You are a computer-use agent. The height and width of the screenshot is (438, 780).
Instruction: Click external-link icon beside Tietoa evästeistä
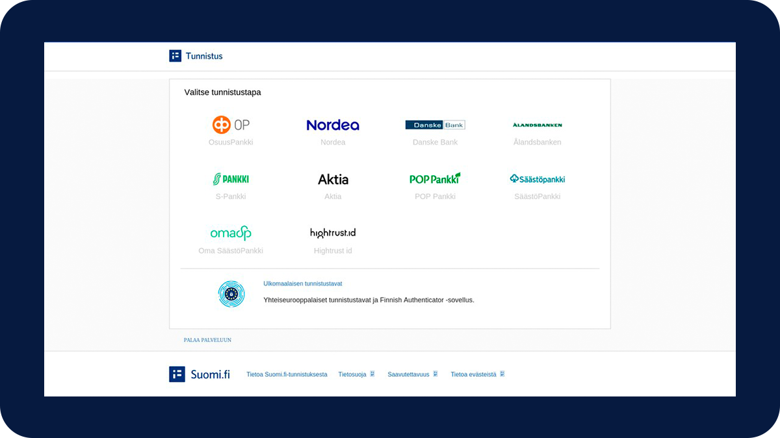[502, 374]
